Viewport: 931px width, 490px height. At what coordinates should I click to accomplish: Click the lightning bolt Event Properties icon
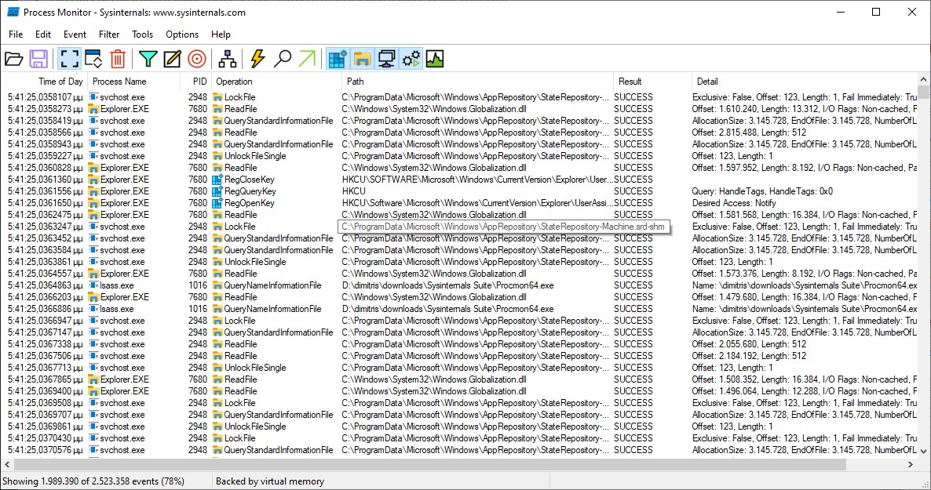[x=257, y=59]
